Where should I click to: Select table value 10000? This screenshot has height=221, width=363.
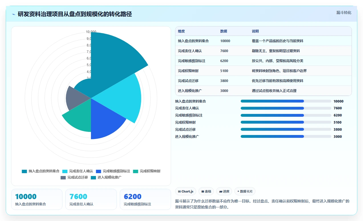coord(225,41)
